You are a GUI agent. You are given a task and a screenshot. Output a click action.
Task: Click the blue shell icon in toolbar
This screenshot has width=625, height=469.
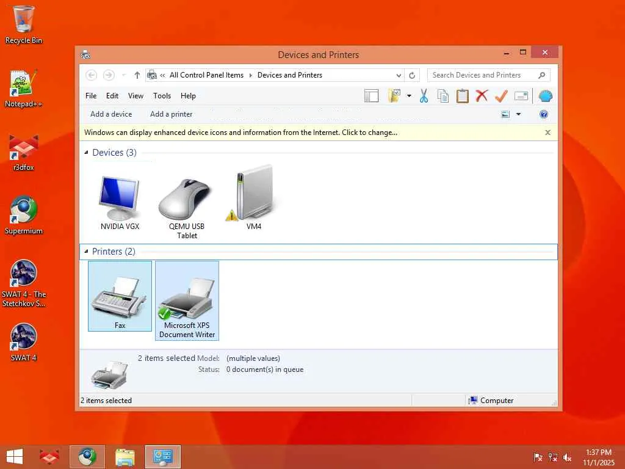point(545,96)
